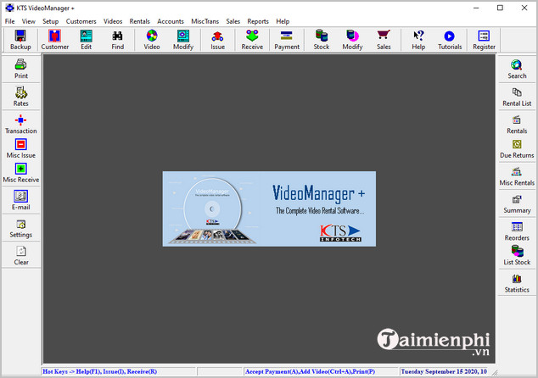The image size is (538, 378).
Task: Click the Receive toolbar icon
Action: (x=252, y=40)
